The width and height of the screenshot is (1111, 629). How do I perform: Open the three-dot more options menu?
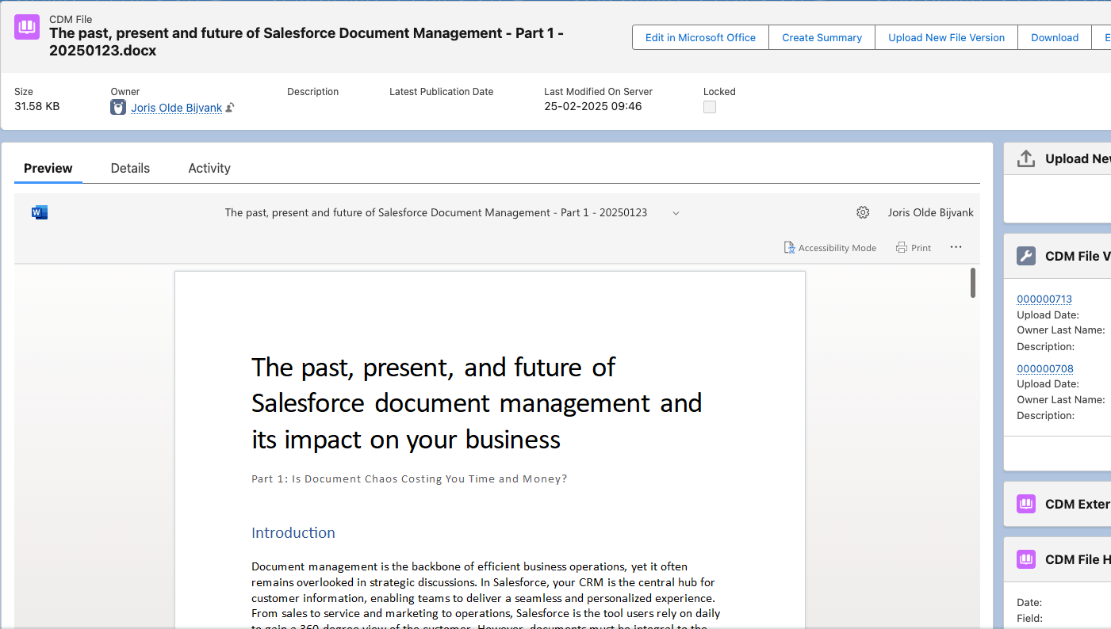pyautogui.click(x=956, y=247)
